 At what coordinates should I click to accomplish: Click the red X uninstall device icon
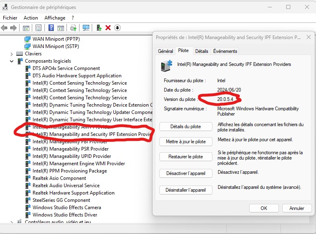pyautogui.click(x=108, y=28)
